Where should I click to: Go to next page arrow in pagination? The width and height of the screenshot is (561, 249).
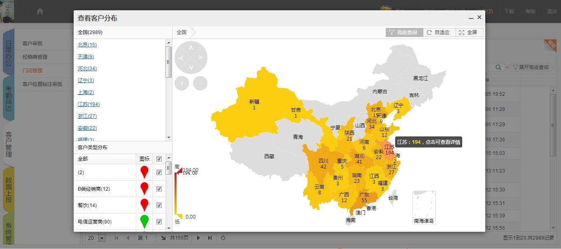tap(198, 238)
